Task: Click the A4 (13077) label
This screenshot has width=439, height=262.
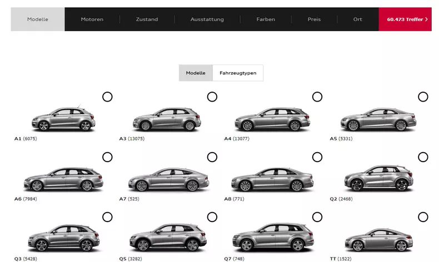Action: point(237,138)
